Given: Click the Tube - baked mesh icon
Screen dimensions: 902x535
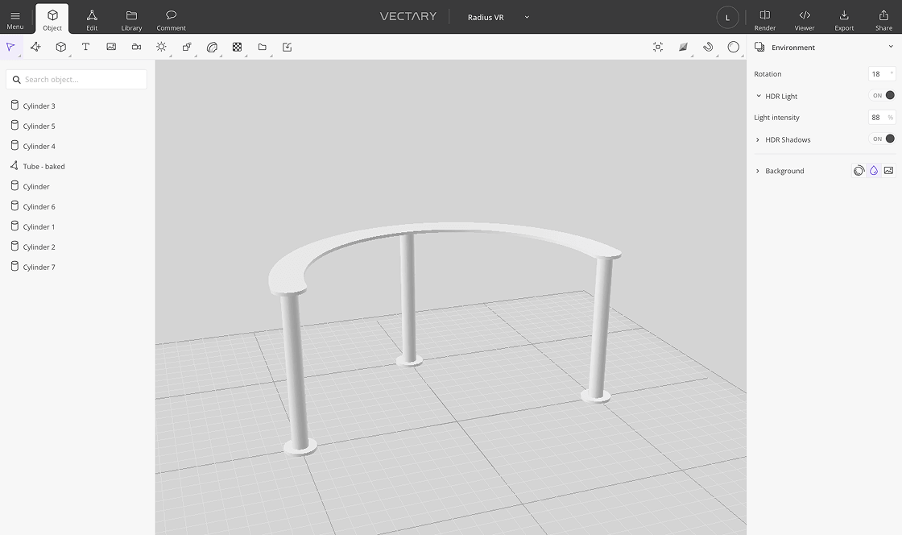Looking at the screenshot, I should pos(14,166).
